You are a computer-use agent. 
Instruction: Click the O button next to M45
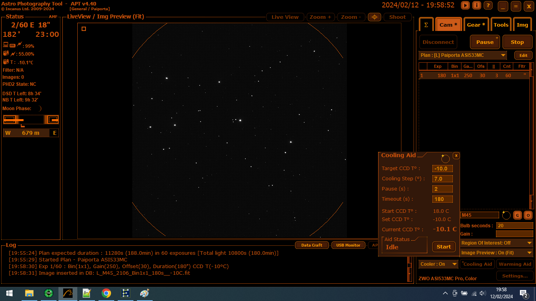528,215
